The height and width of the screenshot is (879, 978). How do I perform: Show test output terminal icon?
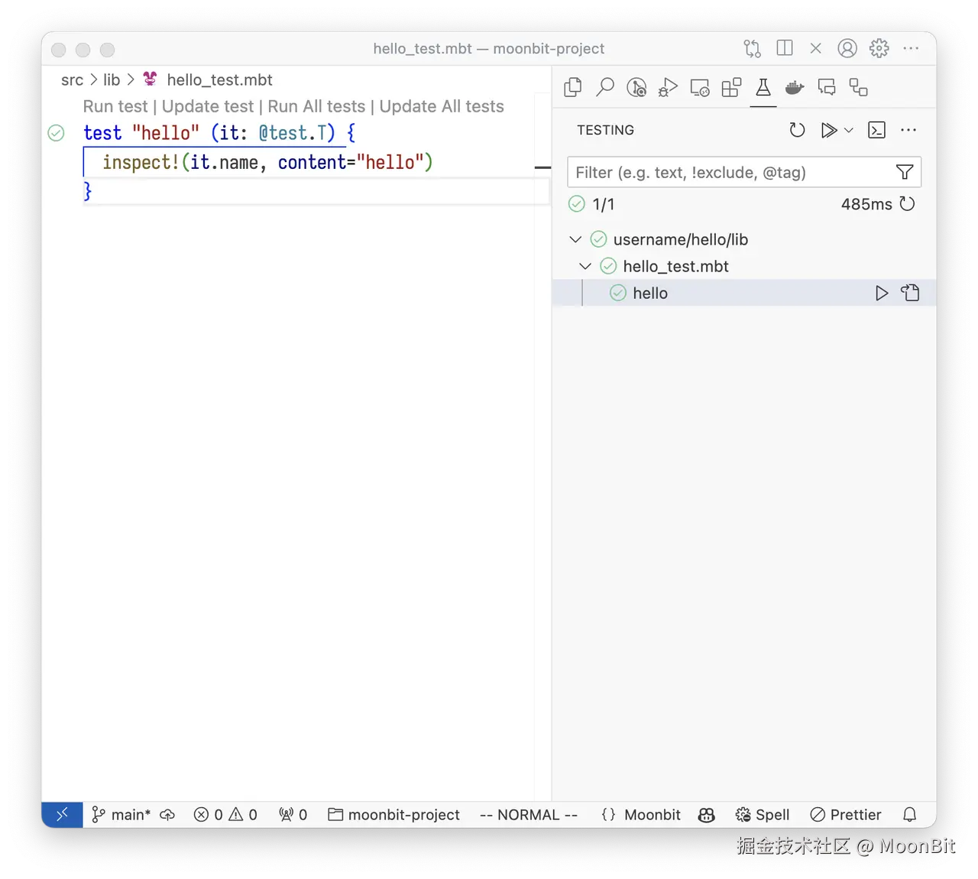(x=877, y=130)
